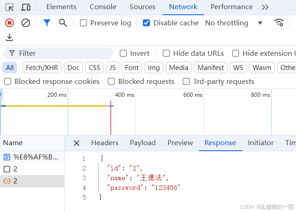
Task: Select the first request named 2
Action: (32, 169)
